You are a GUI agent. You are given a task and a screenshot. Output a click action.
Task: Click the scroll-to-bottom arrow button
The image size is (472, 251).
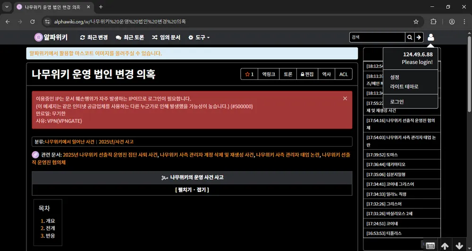coord(459,246)
